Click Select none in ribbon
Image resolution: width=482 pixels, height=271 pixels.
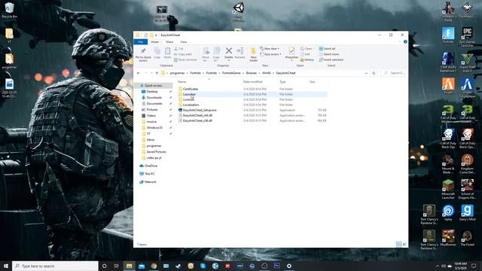point(329,54)
